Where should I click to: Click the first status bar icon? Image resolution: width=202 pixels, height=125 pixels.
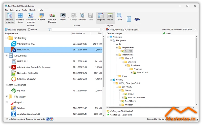click(x=48, y=119)
